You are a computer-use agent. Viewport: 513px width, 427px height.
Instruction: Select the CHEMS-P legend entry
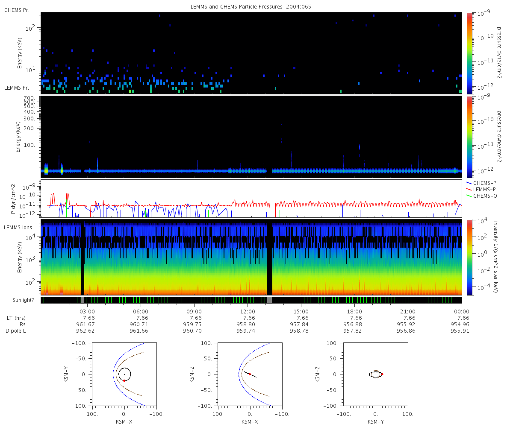click(484, 183)
